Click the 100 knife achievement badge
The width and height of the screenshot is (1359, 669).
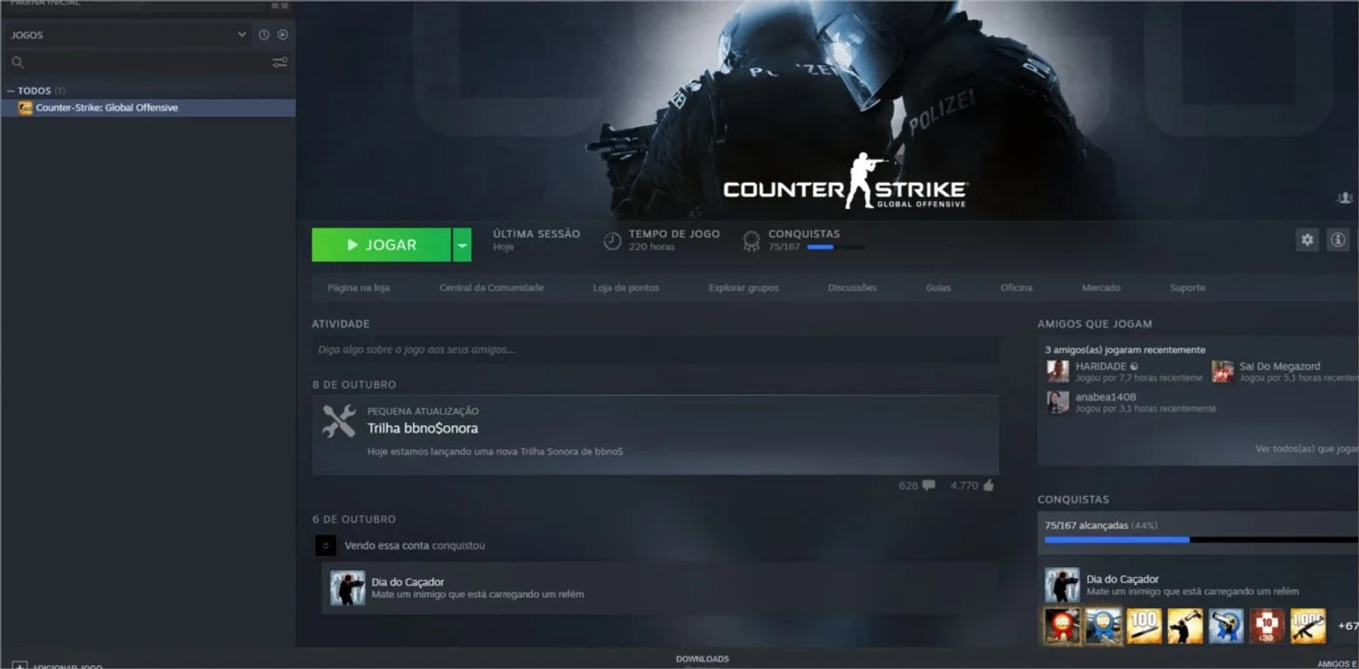[1144, 626]
